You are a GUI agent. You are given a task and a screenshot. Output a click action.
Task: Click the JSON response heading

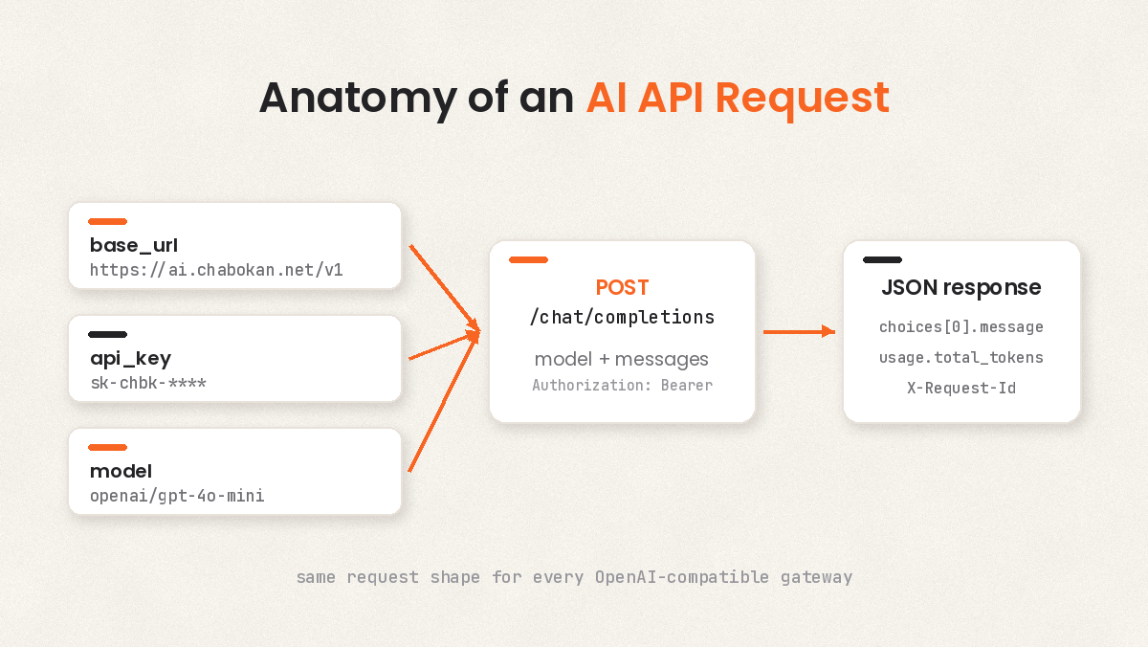961,287
